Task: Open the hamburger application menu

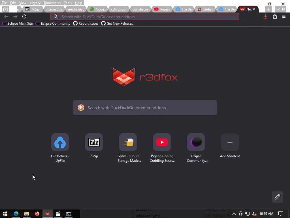Action: 284,16
